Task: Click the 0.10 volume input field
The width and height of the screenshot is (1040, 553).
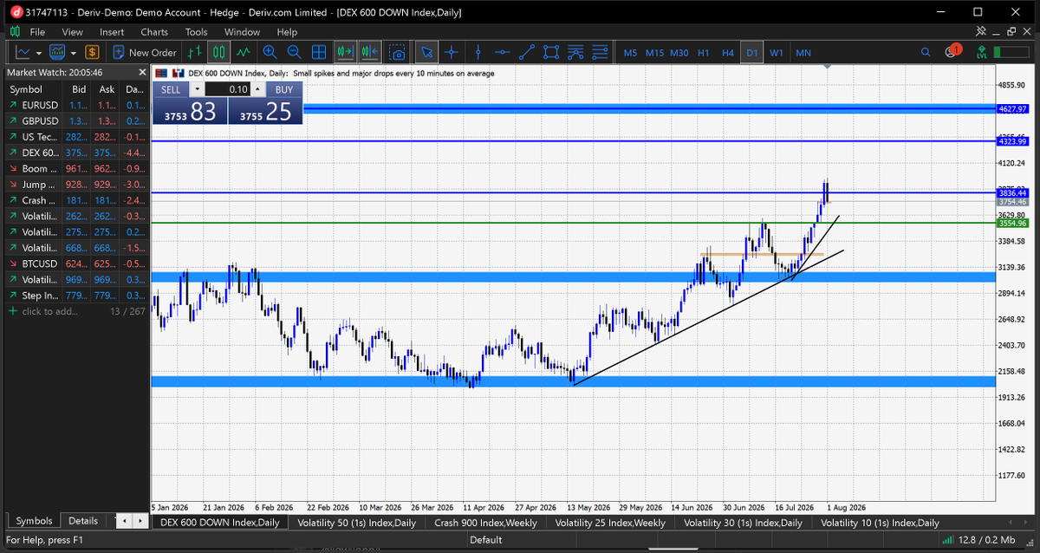Action: click(x=228, y=89)
